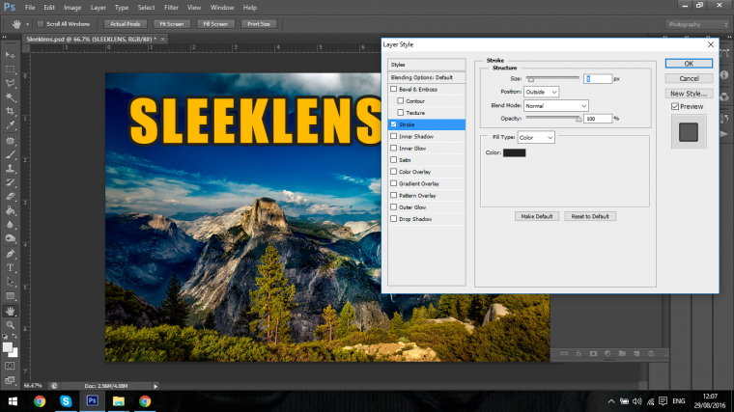Open Skype from the taskbar

[x=66, y=401]
